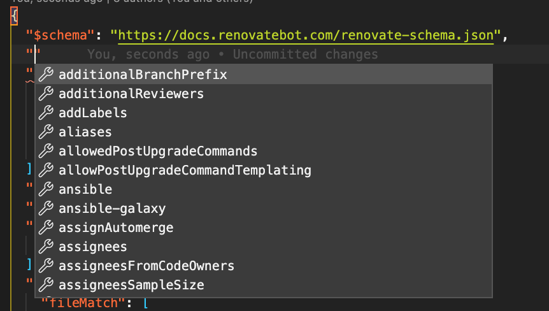549x311 pixels.
Task: Click the $schema property key
Action: [x=61, y=36]
